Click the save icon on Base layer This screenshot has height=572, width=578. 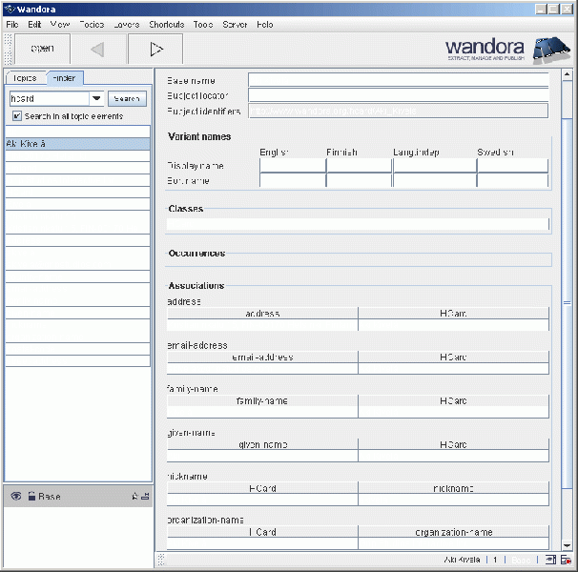click(x=145, y=497)
